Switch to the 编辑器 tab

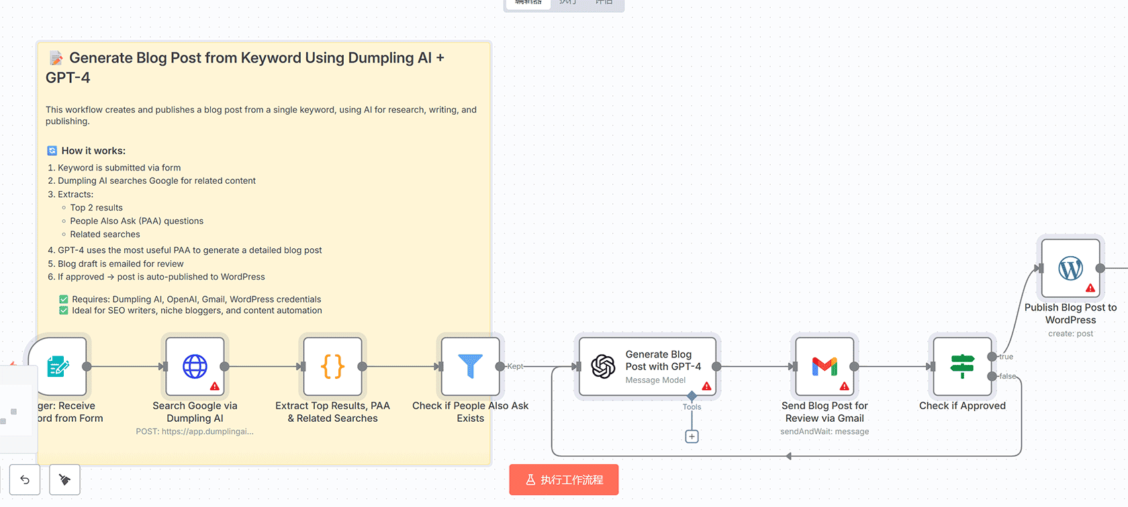click(528, 3)
